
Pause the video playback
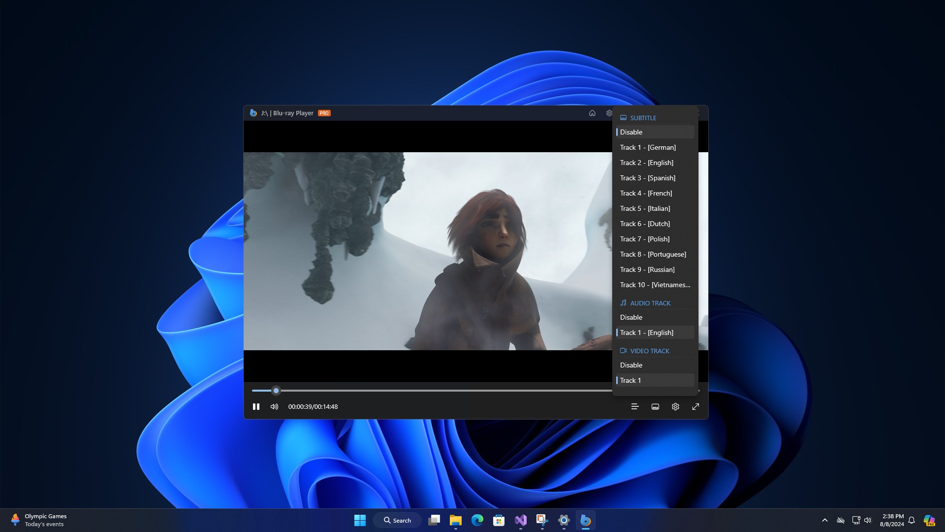pyautogui.click(x=256, y=407)
